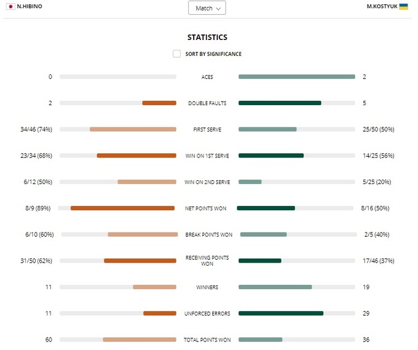
Task: Click Kostyuk's 25/50 first serve value
Action: tap(378, 130)
